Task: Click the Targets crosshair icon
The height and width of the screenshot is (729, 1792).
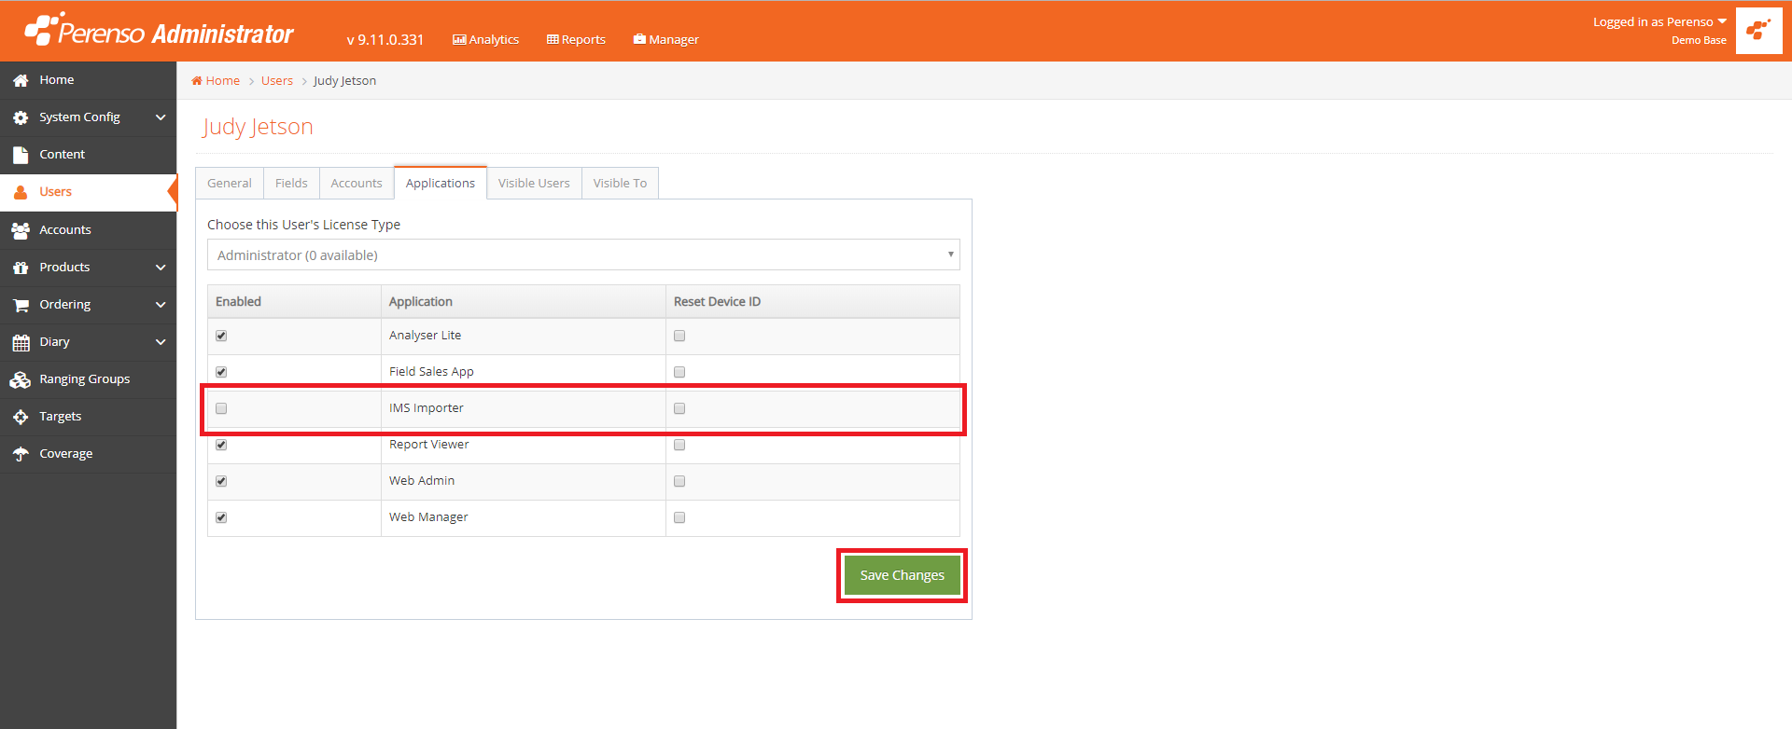Action: click(21, 417)
